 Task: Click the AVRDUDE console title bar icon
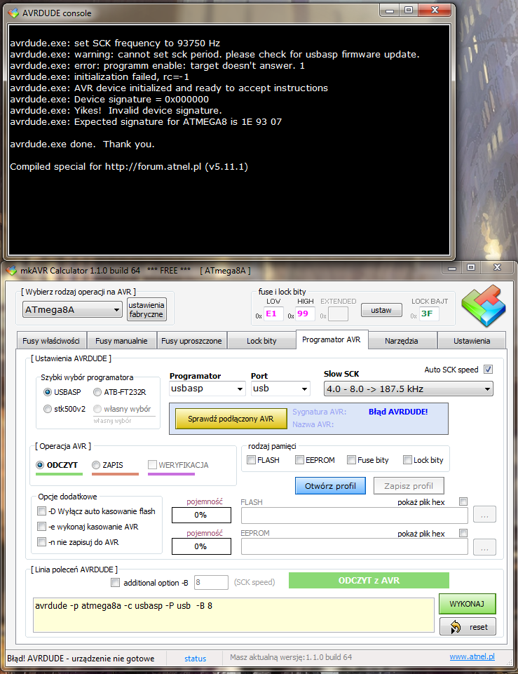13,13
